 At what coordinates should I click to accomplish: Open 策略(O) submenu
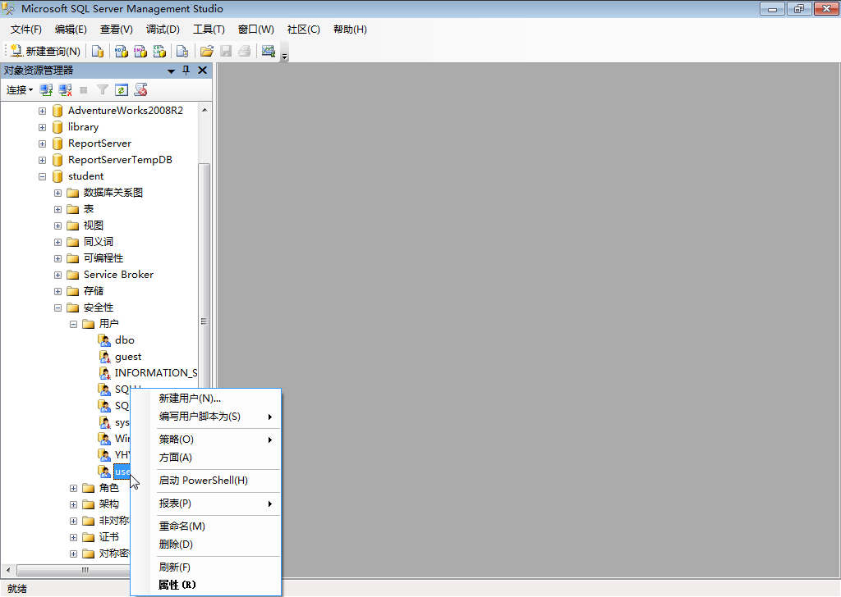point(206,440)
